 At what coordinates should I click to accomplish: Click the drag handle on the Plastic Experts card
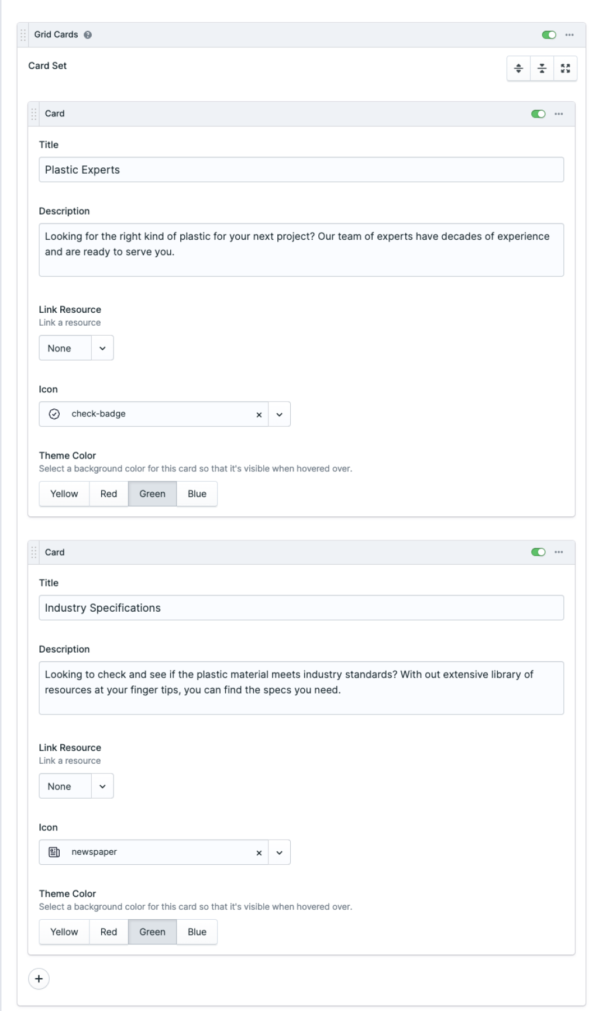click(x=33, y=113)
